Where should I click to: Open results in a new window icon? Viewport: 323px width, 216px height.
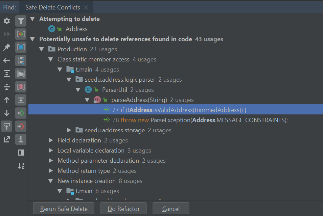click(x=7, y=139)
